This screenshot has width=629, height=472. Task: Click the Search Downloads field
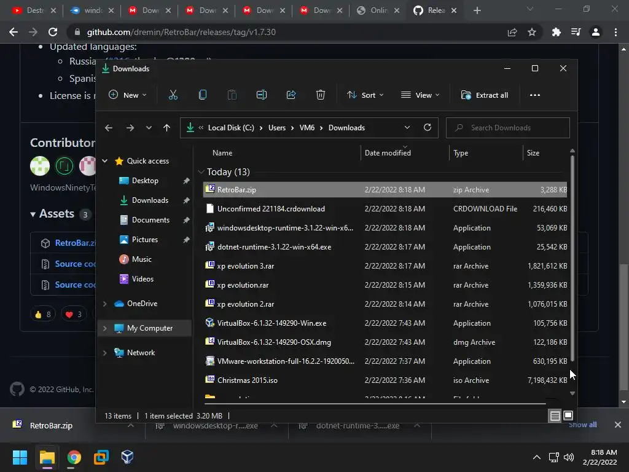click(x=508, y=128)
